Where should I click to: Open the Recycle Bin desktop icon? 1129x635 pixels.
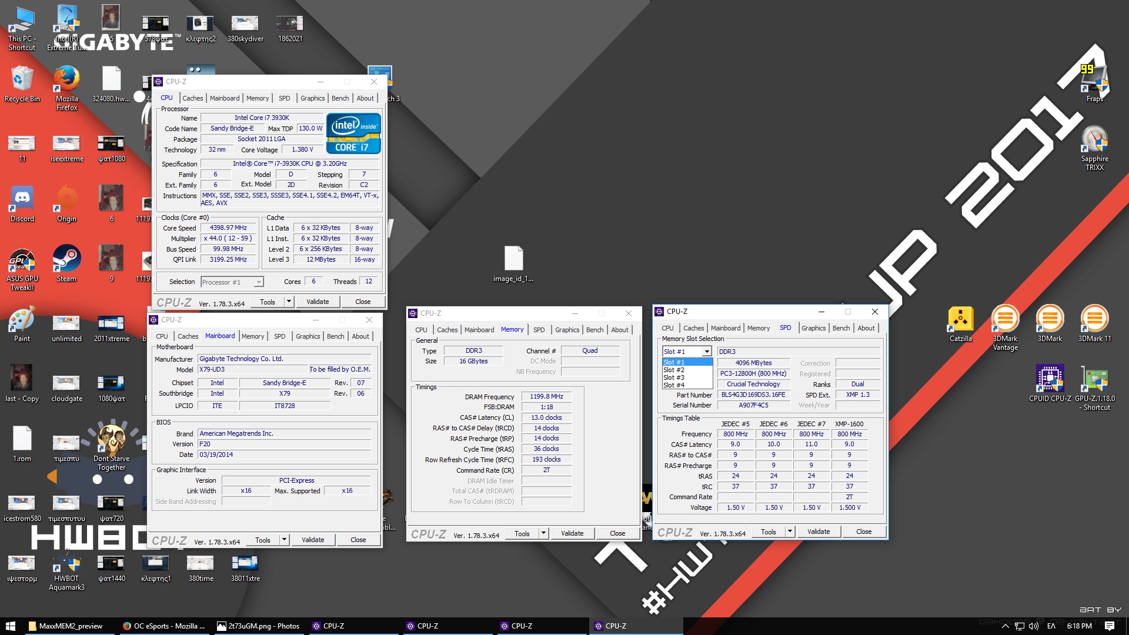[x=22, y=83]
